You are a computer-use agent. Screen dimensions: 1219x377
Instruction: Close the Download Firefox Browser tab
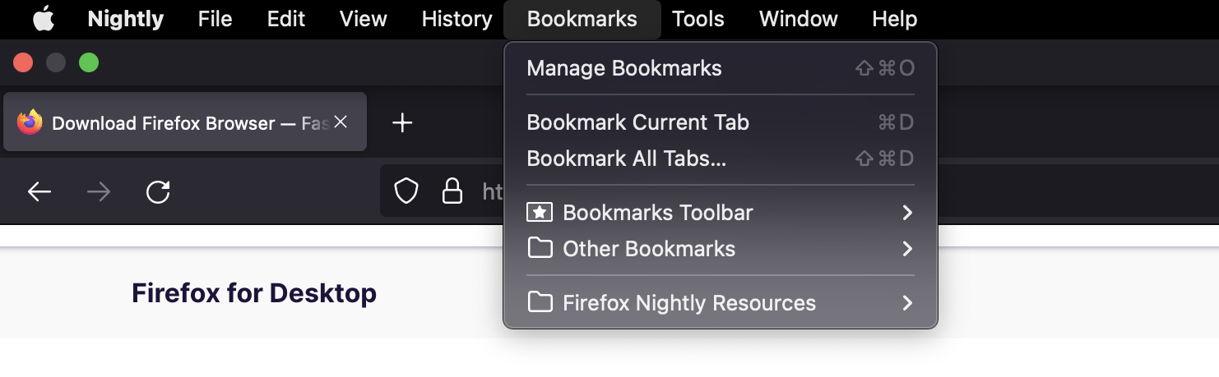tap(341, 122)
